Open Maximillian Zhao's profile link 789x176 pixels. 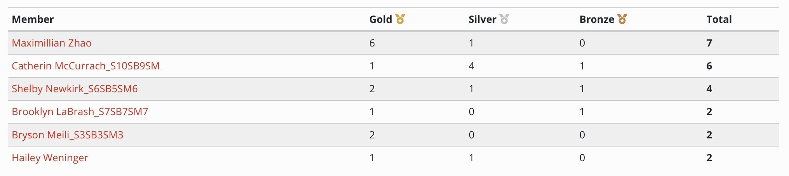pos(52,43)
